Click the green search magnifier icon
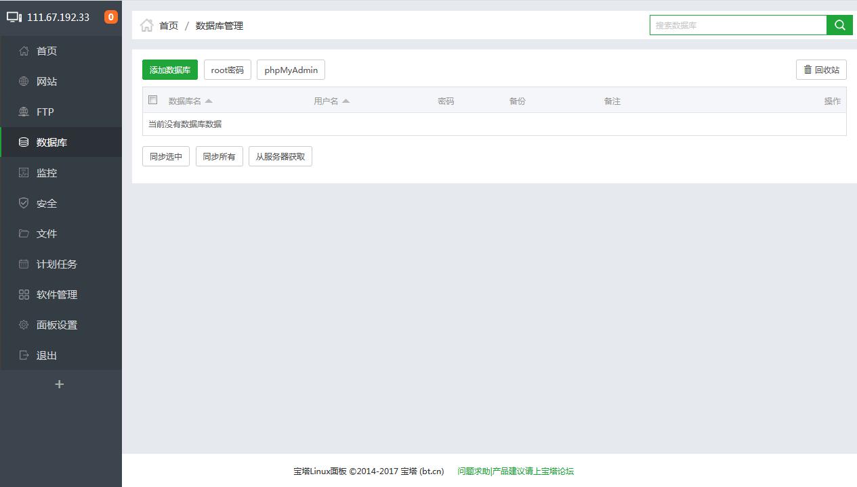The height and width of the screenshot is (487, 857). coord(839,24)
